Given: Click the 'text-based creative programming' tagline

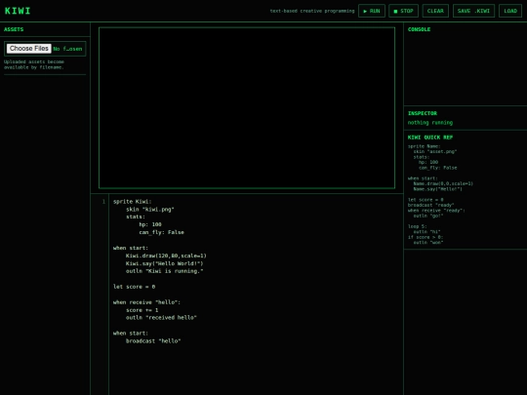Looking at the screenshot, I should [x=312, y=11].
